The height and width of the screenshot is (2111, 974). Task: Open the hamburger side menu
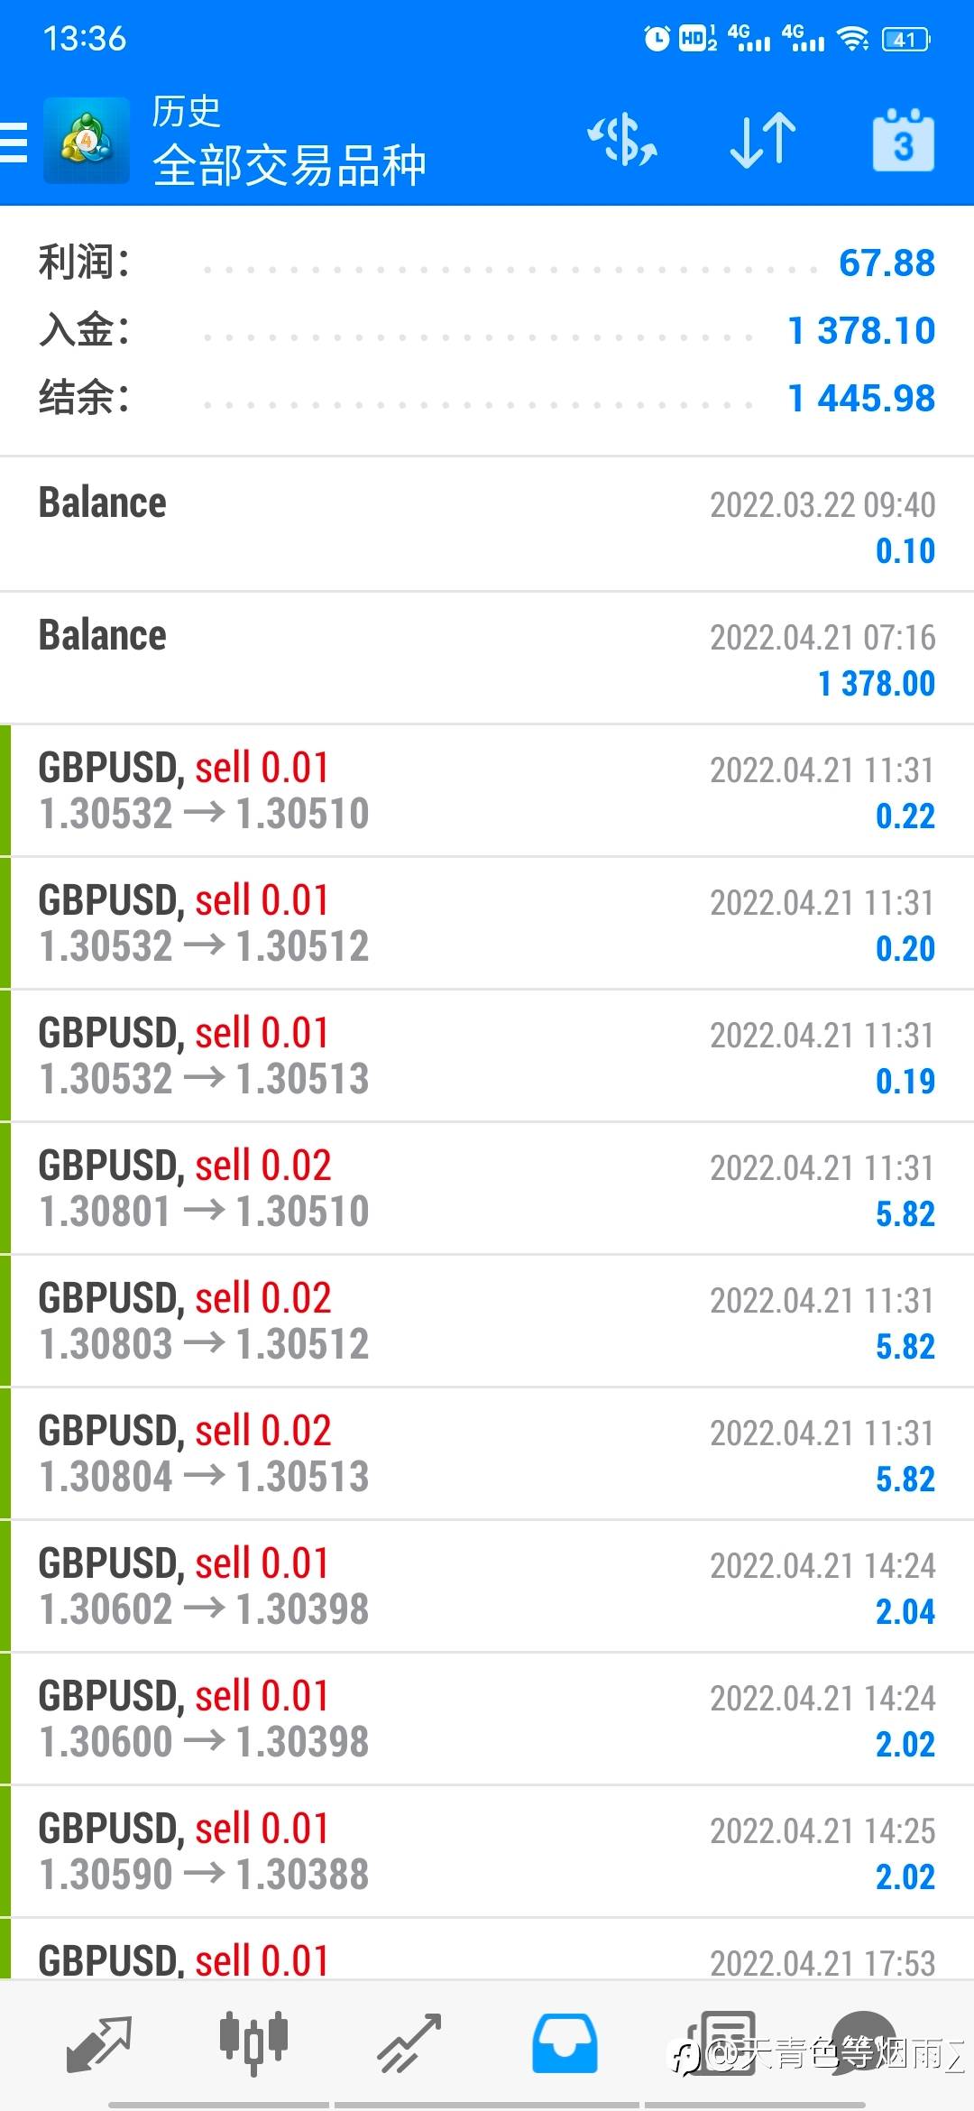[x=15, y=142]
